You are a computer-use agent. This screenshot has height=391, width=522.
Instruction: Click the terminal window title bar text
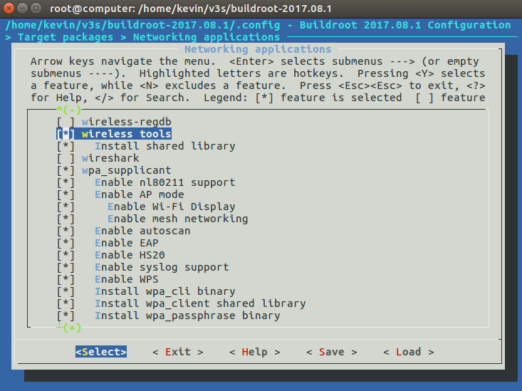pos(191,9)
